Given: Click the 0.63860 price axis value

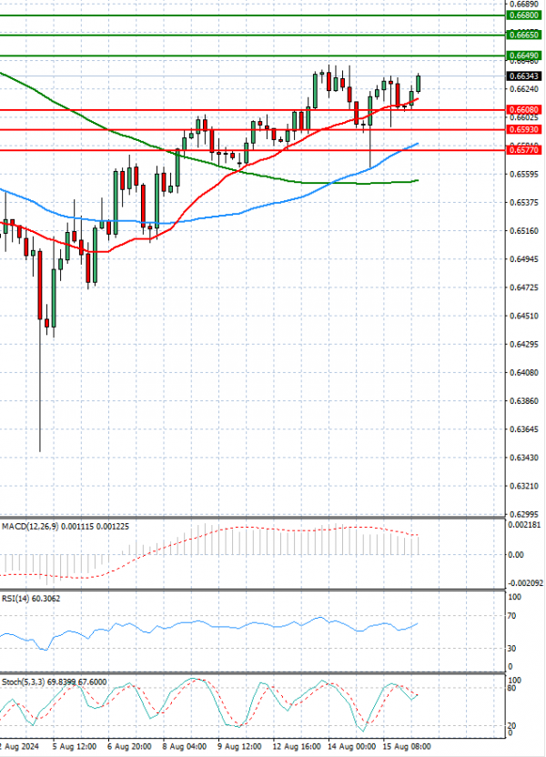Looking at the screenshot, I should point(524,400).
